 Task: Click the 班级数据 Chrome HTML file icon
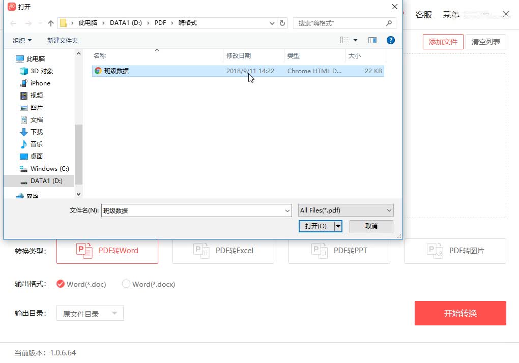pos(98,71)
